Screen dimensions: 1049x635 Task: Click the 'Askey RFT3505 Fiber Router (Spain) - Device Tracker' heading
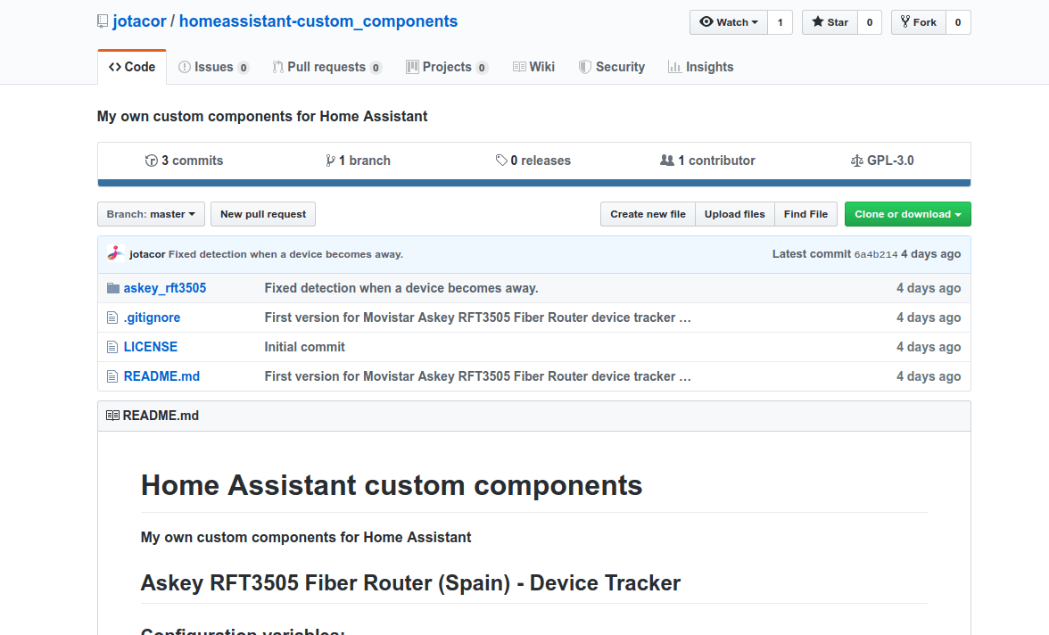[410, 582]
